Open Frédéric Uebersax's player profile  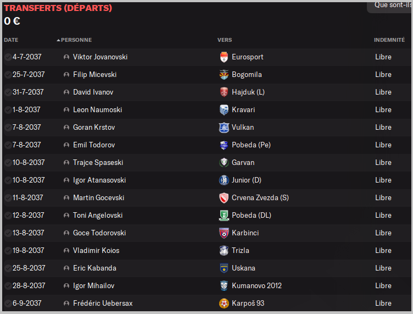point(103,304)
